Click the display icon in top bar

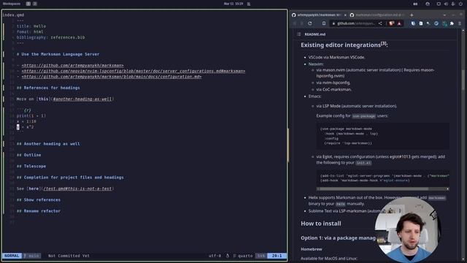click(x=439, y=4)
